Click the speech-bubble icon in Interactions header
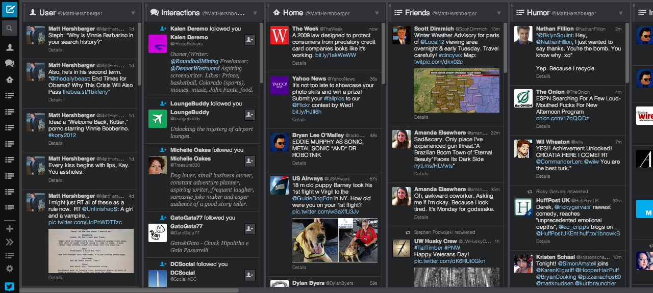The width and height of the screenshot is (653, 293). coord(155,13)
